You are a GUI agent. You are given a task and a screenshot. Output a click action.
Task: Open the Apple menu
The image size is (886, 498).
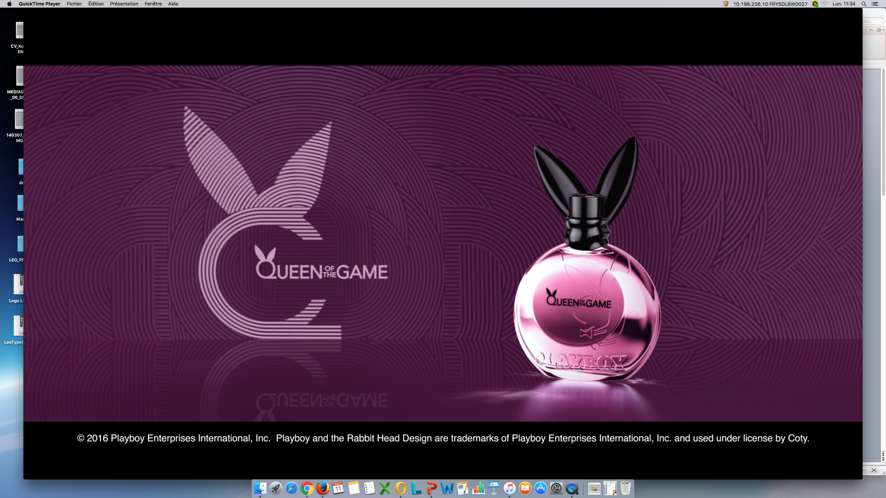click(x=9, y=4)
